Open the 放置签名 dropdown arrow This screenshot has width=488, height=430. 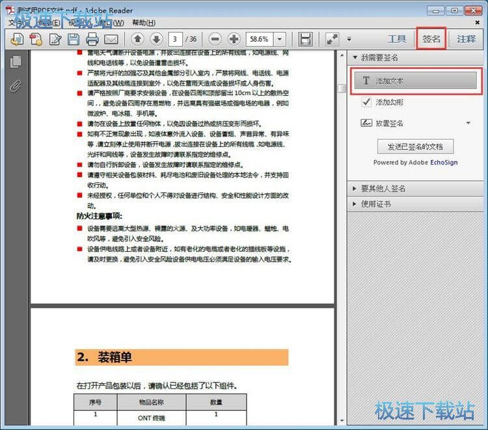tap(468, 123)
